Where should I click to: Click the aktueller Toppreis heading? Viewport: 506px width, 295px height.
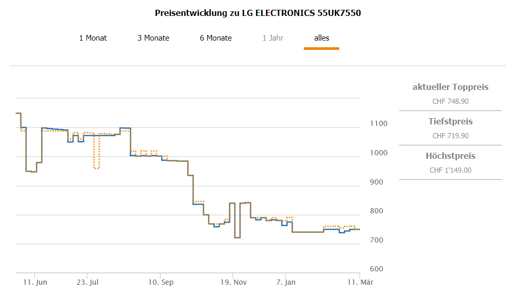coord(450,87)
